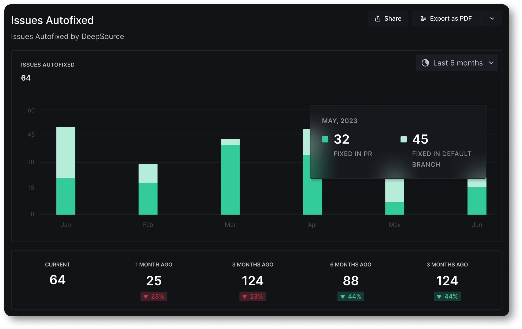Screen dimensions: 522x329
Task: Click the 3 MONTHS AGO value after 25
Action: coord(253,281)
